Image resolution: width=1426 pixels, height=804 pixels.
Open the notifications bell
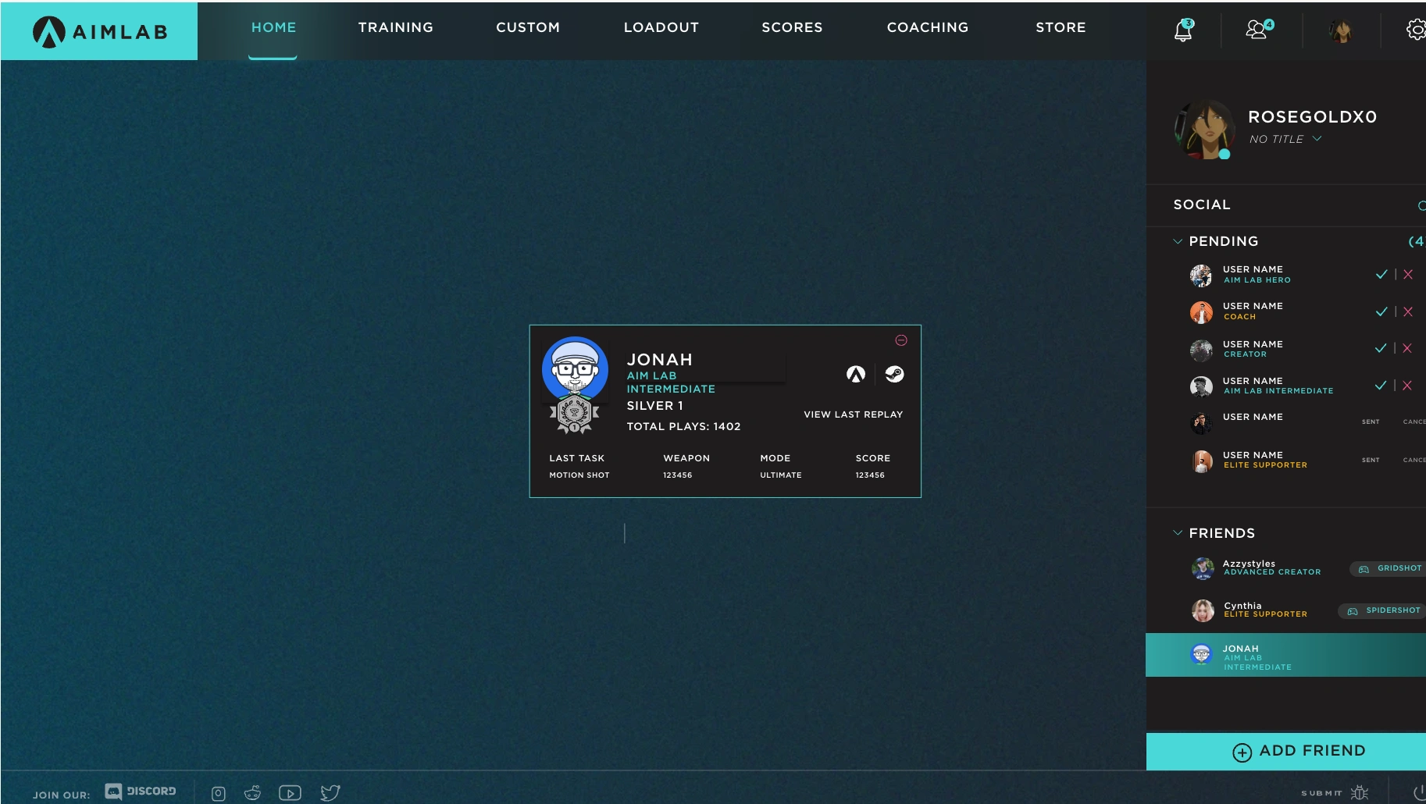click(x=1184, y=30)
